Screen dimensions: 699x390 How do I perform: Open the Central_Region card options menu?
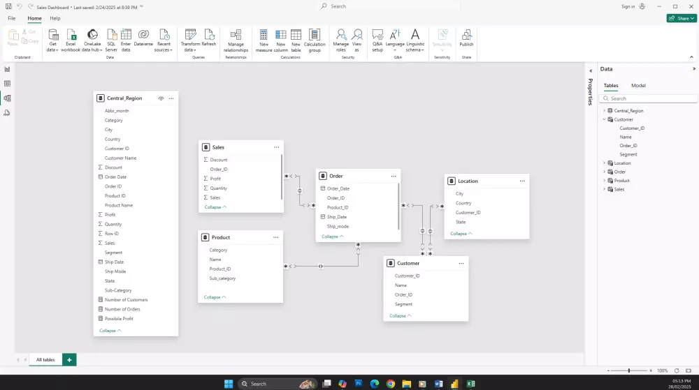tap(171, 98)
